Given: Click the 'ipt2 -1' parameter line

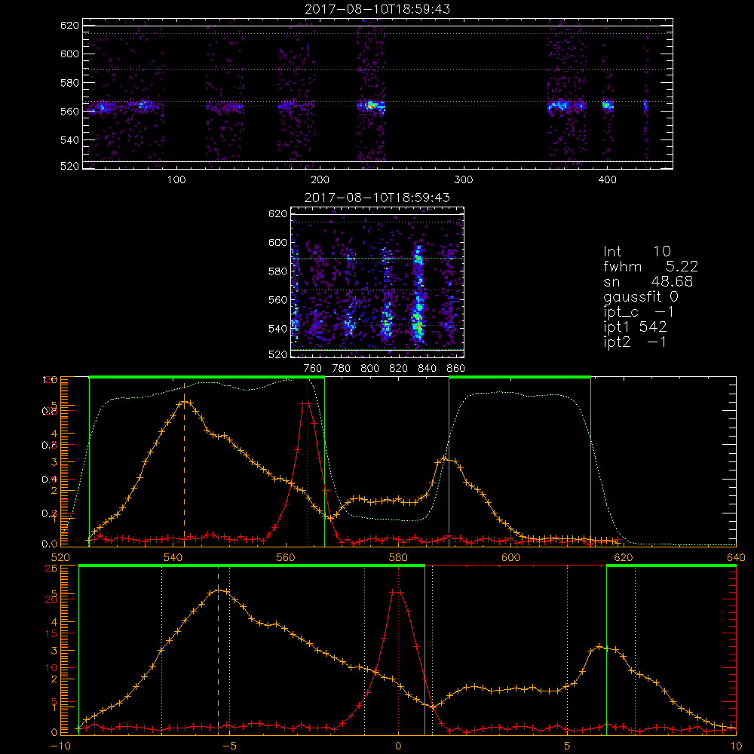Looking at the screenshot, I should [635, 342].
